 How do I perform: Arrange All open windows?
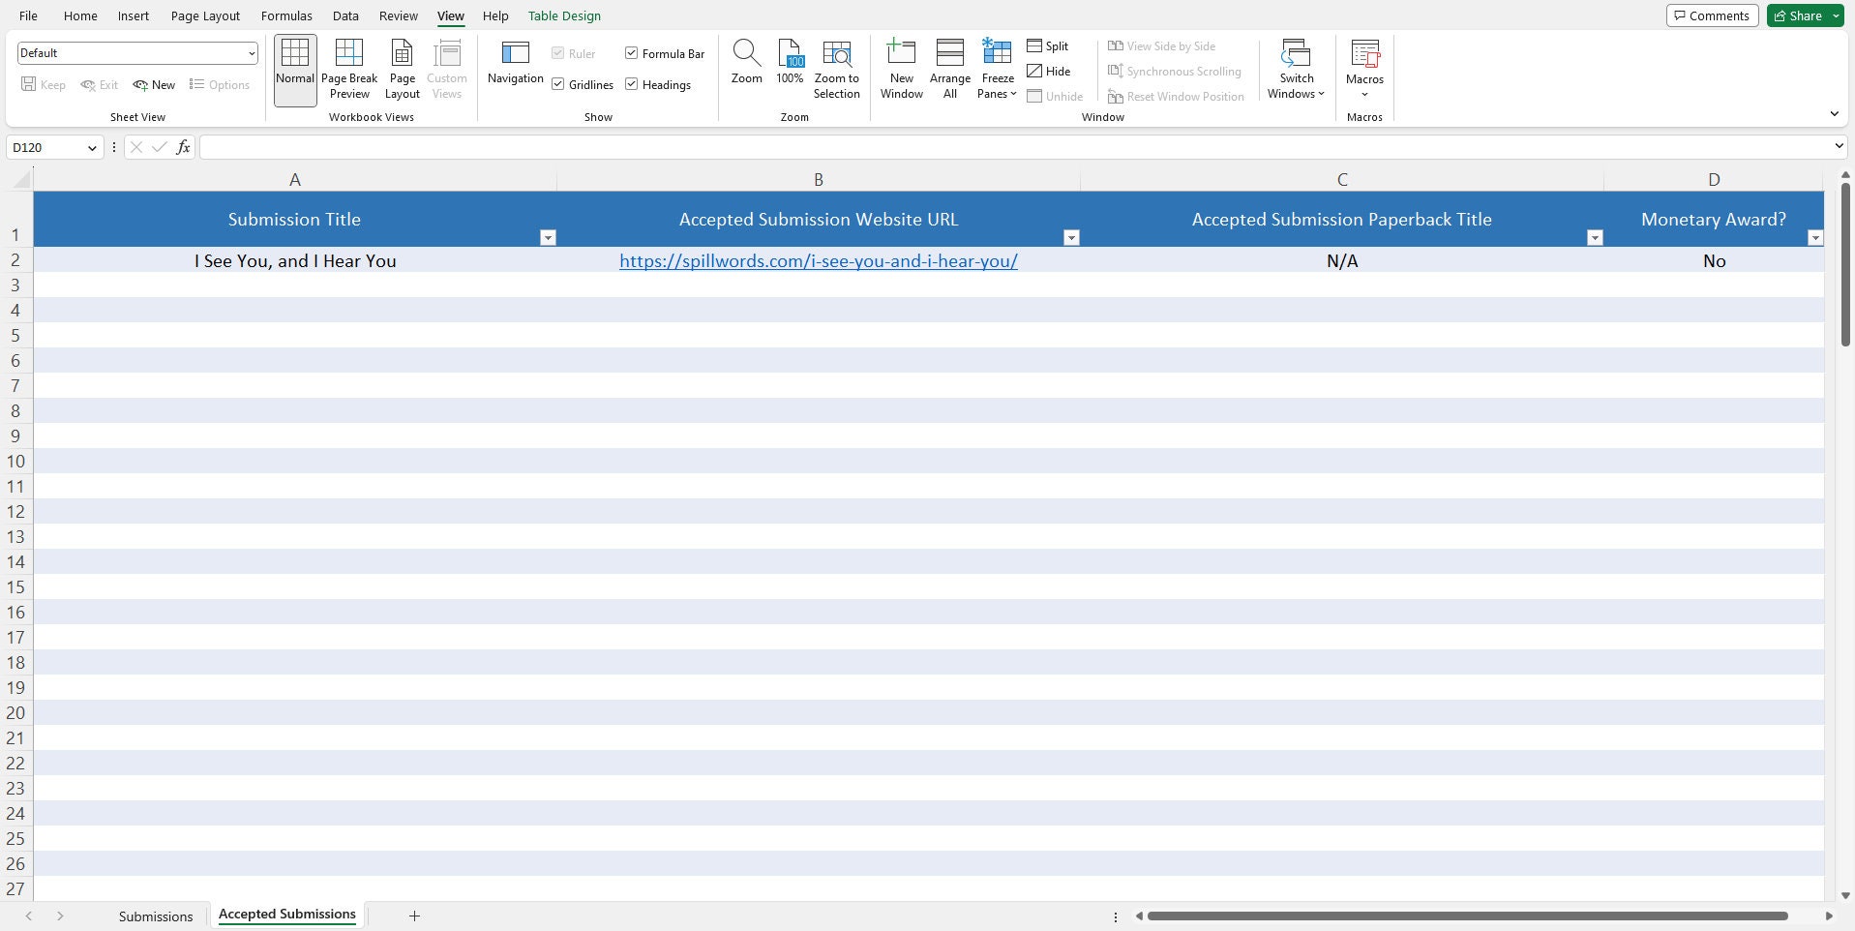coord(949,68)
